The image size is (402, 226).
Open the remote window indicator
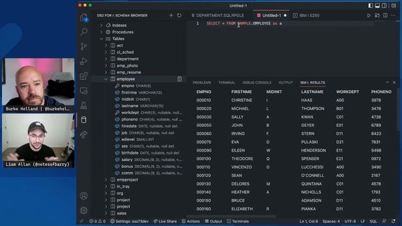[x=82, y=221]
